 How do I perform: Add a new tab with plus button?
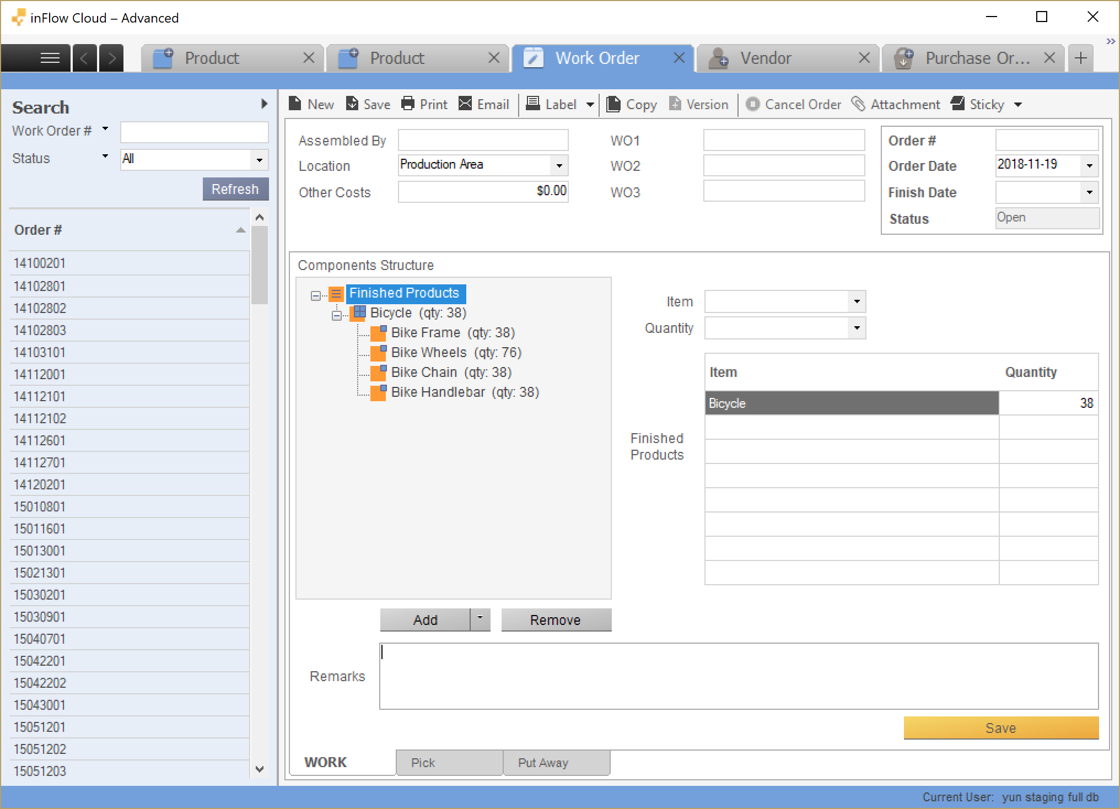(x=1081, y=58)
